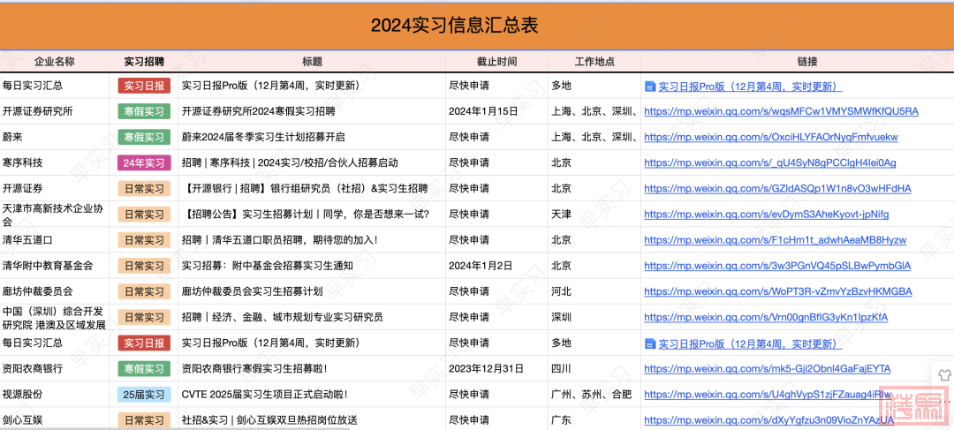Select the 剑心互娱 company cell
This screenshot has width=954, height=430.
54,419
